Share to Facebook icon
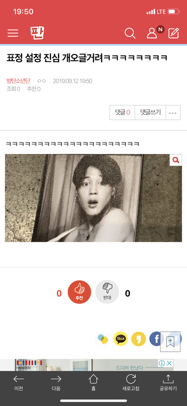Viewport: 187px width, 406px height. [155, 339]
